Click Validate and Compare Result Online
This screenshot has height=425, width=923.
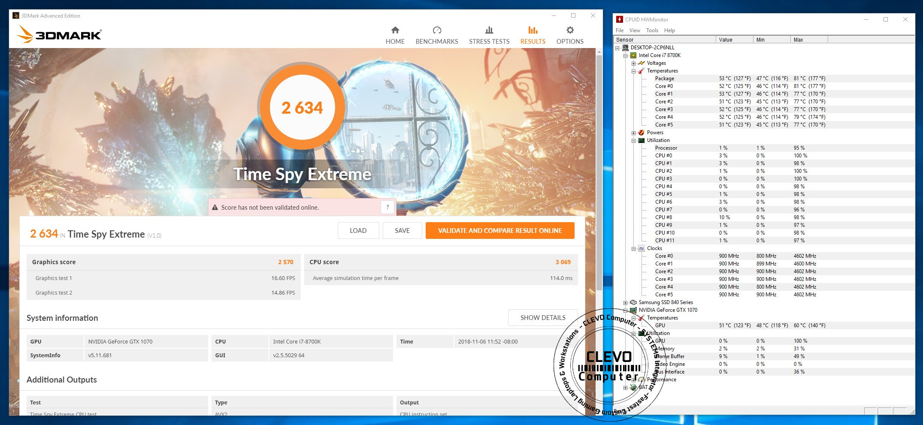(x=500, y=230)
